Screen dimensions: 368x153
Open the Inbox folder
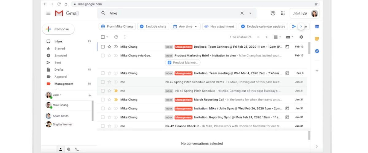coord(58,41)
